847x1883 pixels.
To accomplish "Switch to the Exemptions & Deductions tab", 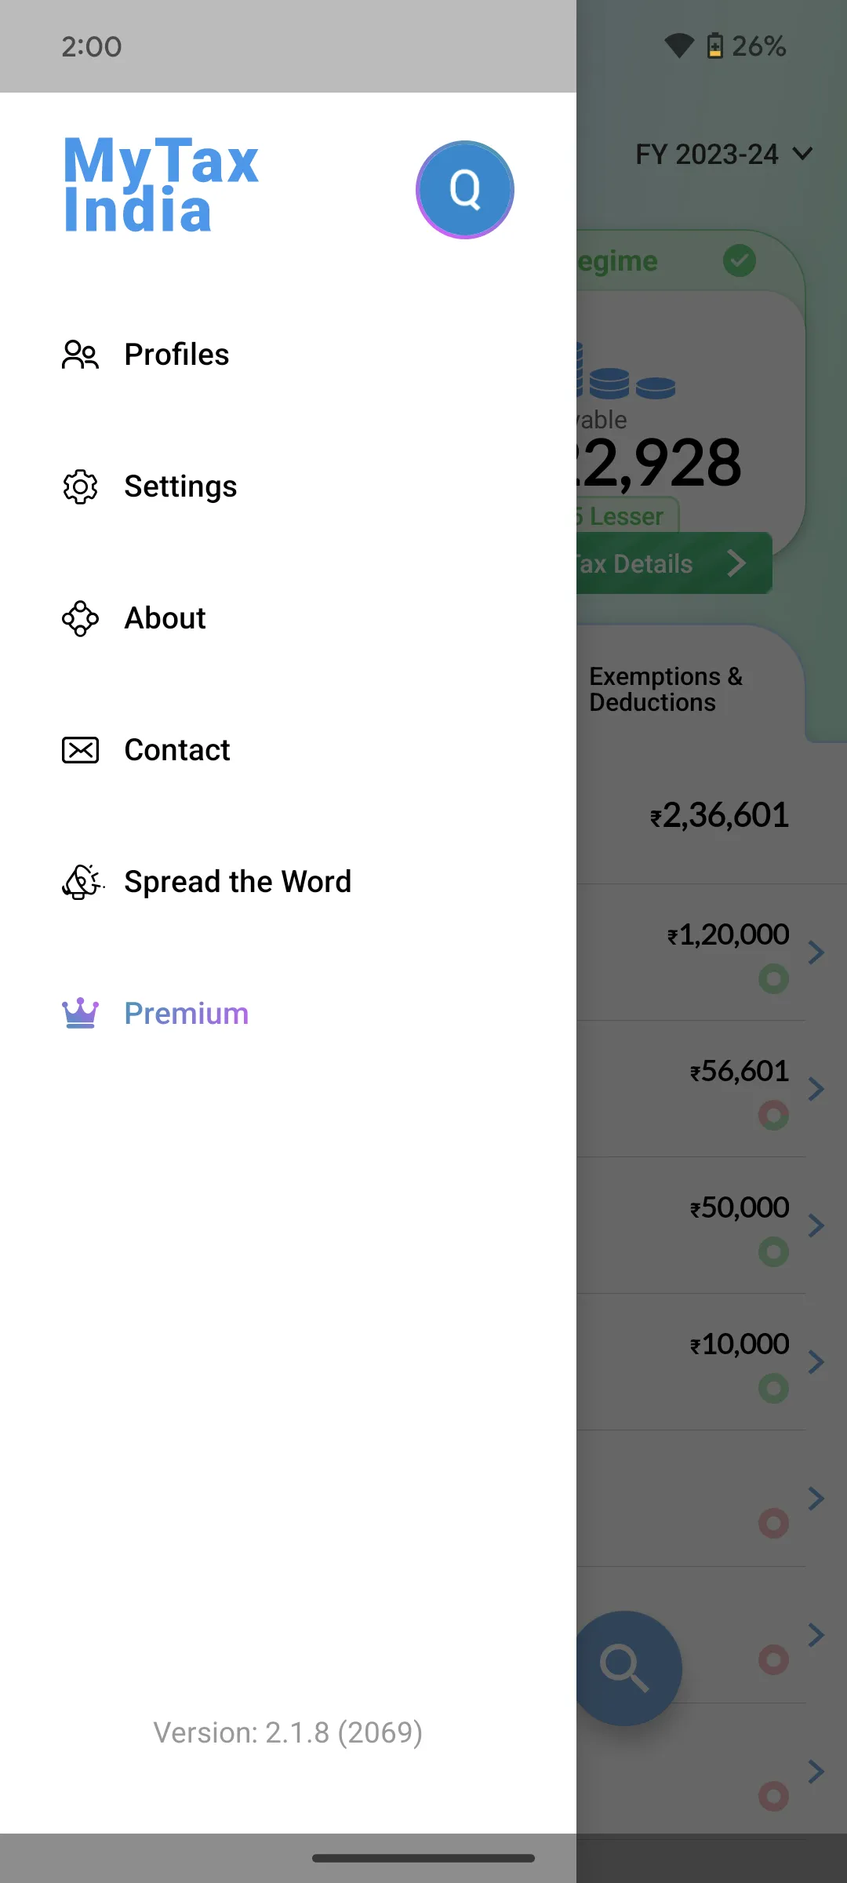I will tap(667, 689).
